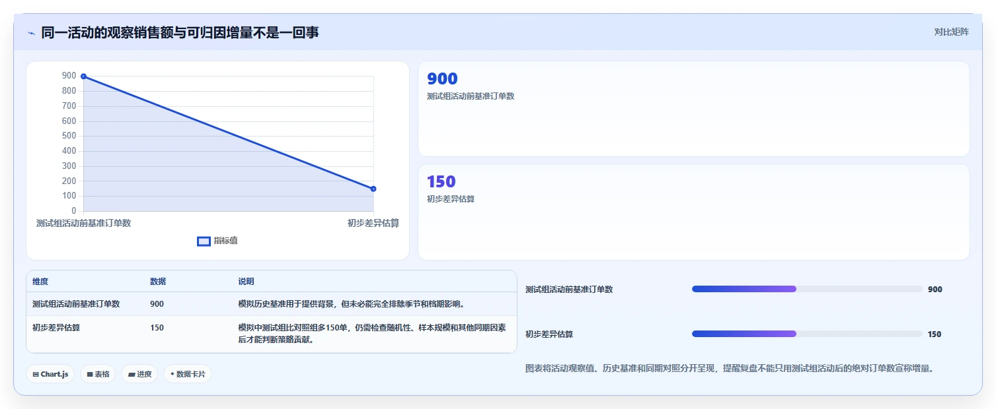Toggle the 指标值 legend swatch
This screenshot has height=409, width=996.
204,241
